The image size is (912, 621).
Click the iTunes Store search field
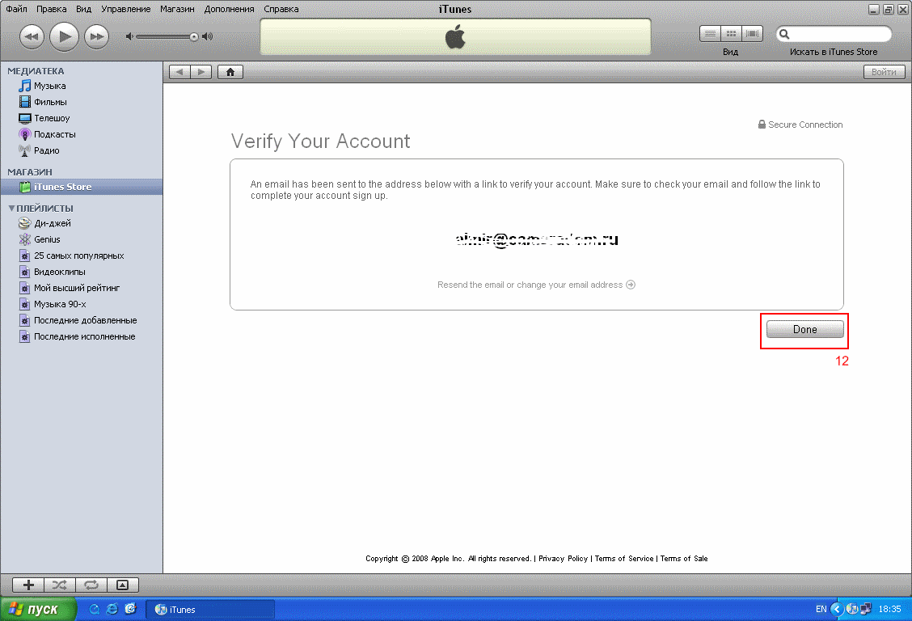(838, 34)
